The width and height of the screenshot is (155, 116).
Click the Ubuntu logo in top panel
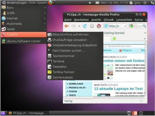(x=4, y=3)
